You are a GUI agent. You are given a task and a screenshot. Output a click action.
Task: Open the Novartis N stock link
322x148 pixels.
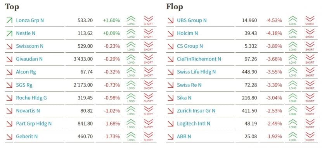[28, 111]
